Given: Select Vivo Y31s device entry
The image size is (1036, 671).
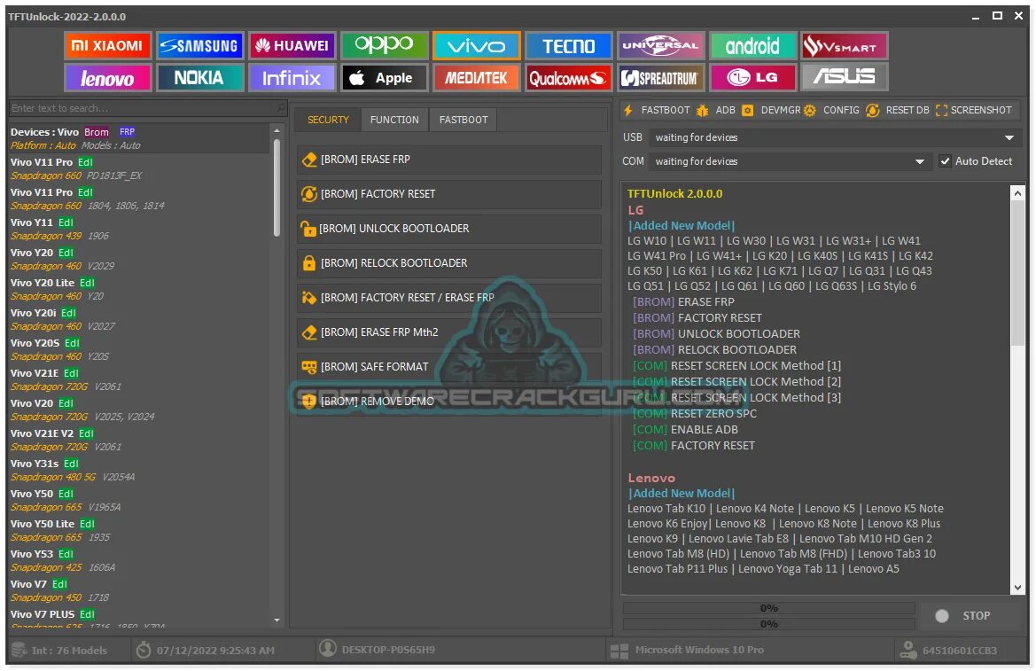Looking at the screenshot, I should click(x=139, y=470).
